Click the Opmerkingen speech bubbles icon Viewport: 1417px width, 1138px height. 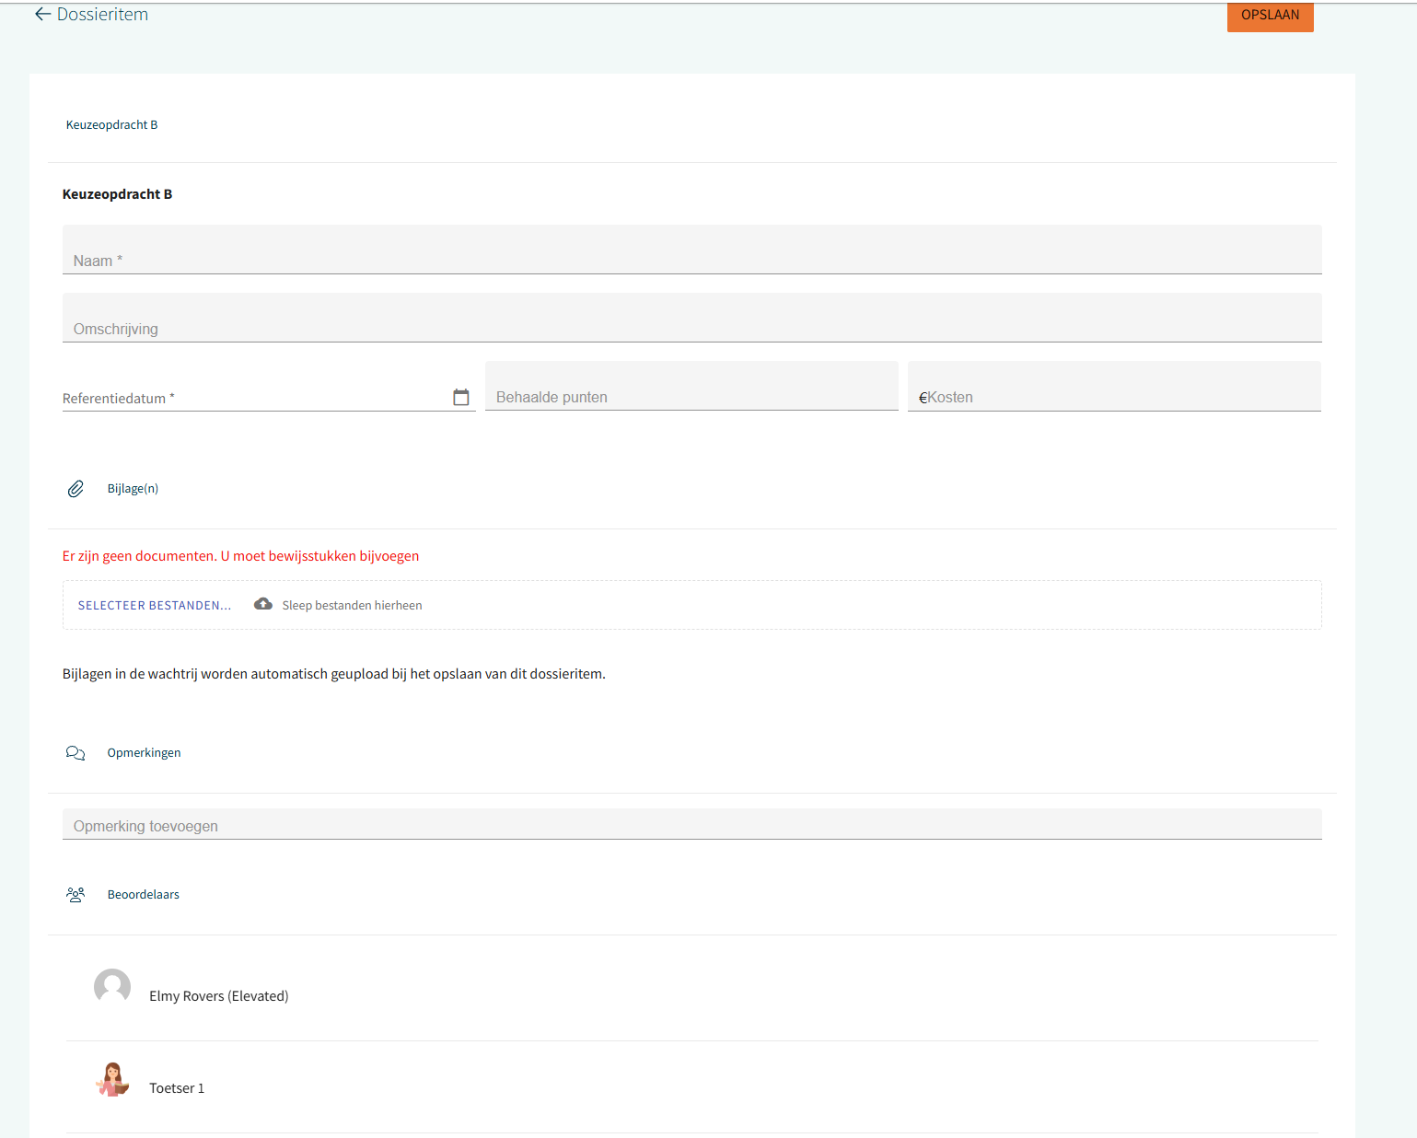click(x=75, y=753)
